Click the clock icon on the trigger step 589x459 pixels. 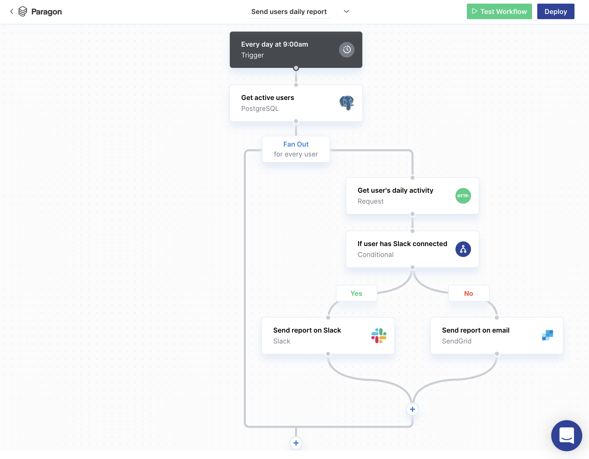click(x=347, y=50)
